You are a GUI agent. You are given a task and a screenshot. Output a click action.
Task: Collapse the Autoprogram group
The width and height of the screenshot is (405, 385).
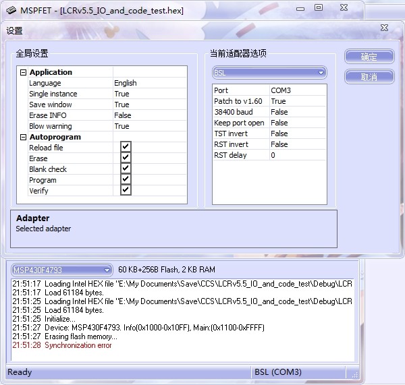[x=23, y=137]
